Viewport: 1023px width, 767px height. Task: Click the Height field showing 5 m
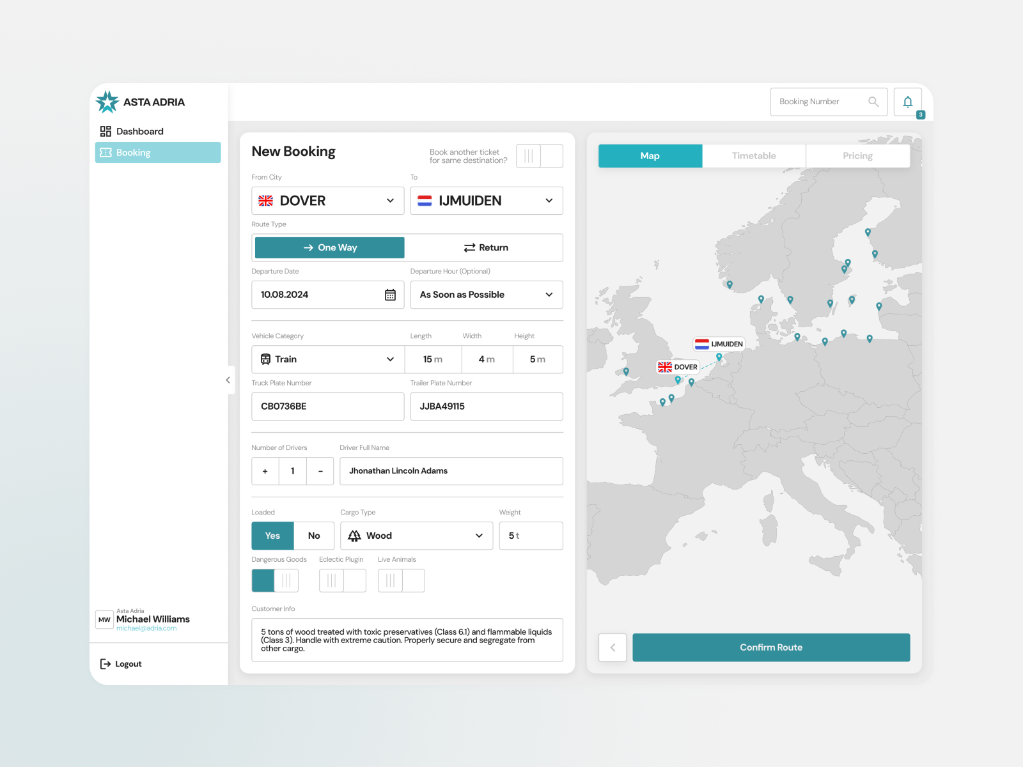pos(538,359)
